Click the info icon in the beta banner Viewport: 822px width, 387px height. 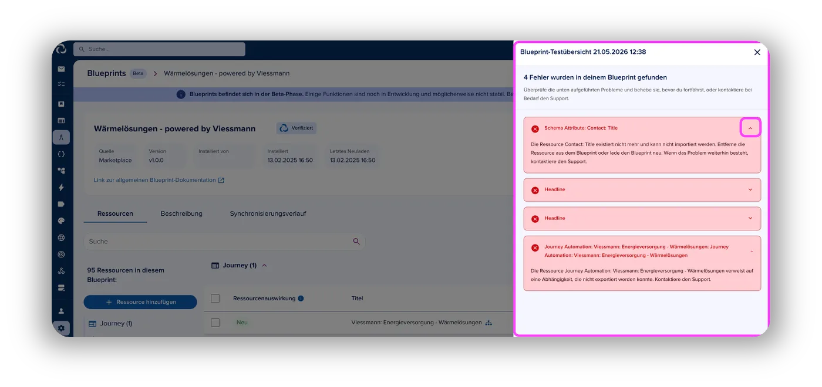pos(181,94)
